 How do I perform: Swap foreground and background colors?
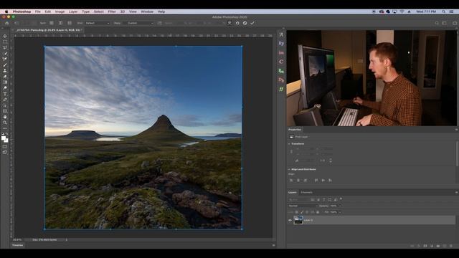7,135
